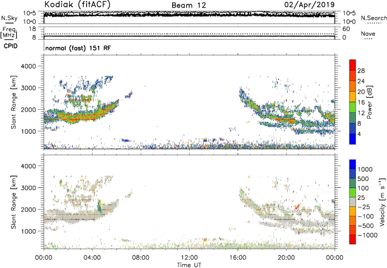Click the velocity panel 'Slant Range [km]' label

14,202
